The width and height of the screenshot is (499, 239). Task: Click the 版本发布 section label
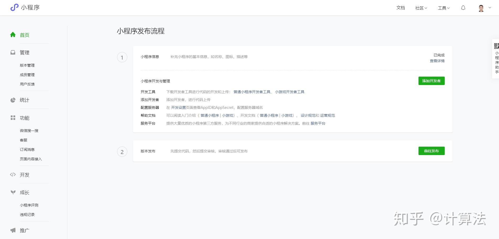pyautogui.click(x=148, y=151)
